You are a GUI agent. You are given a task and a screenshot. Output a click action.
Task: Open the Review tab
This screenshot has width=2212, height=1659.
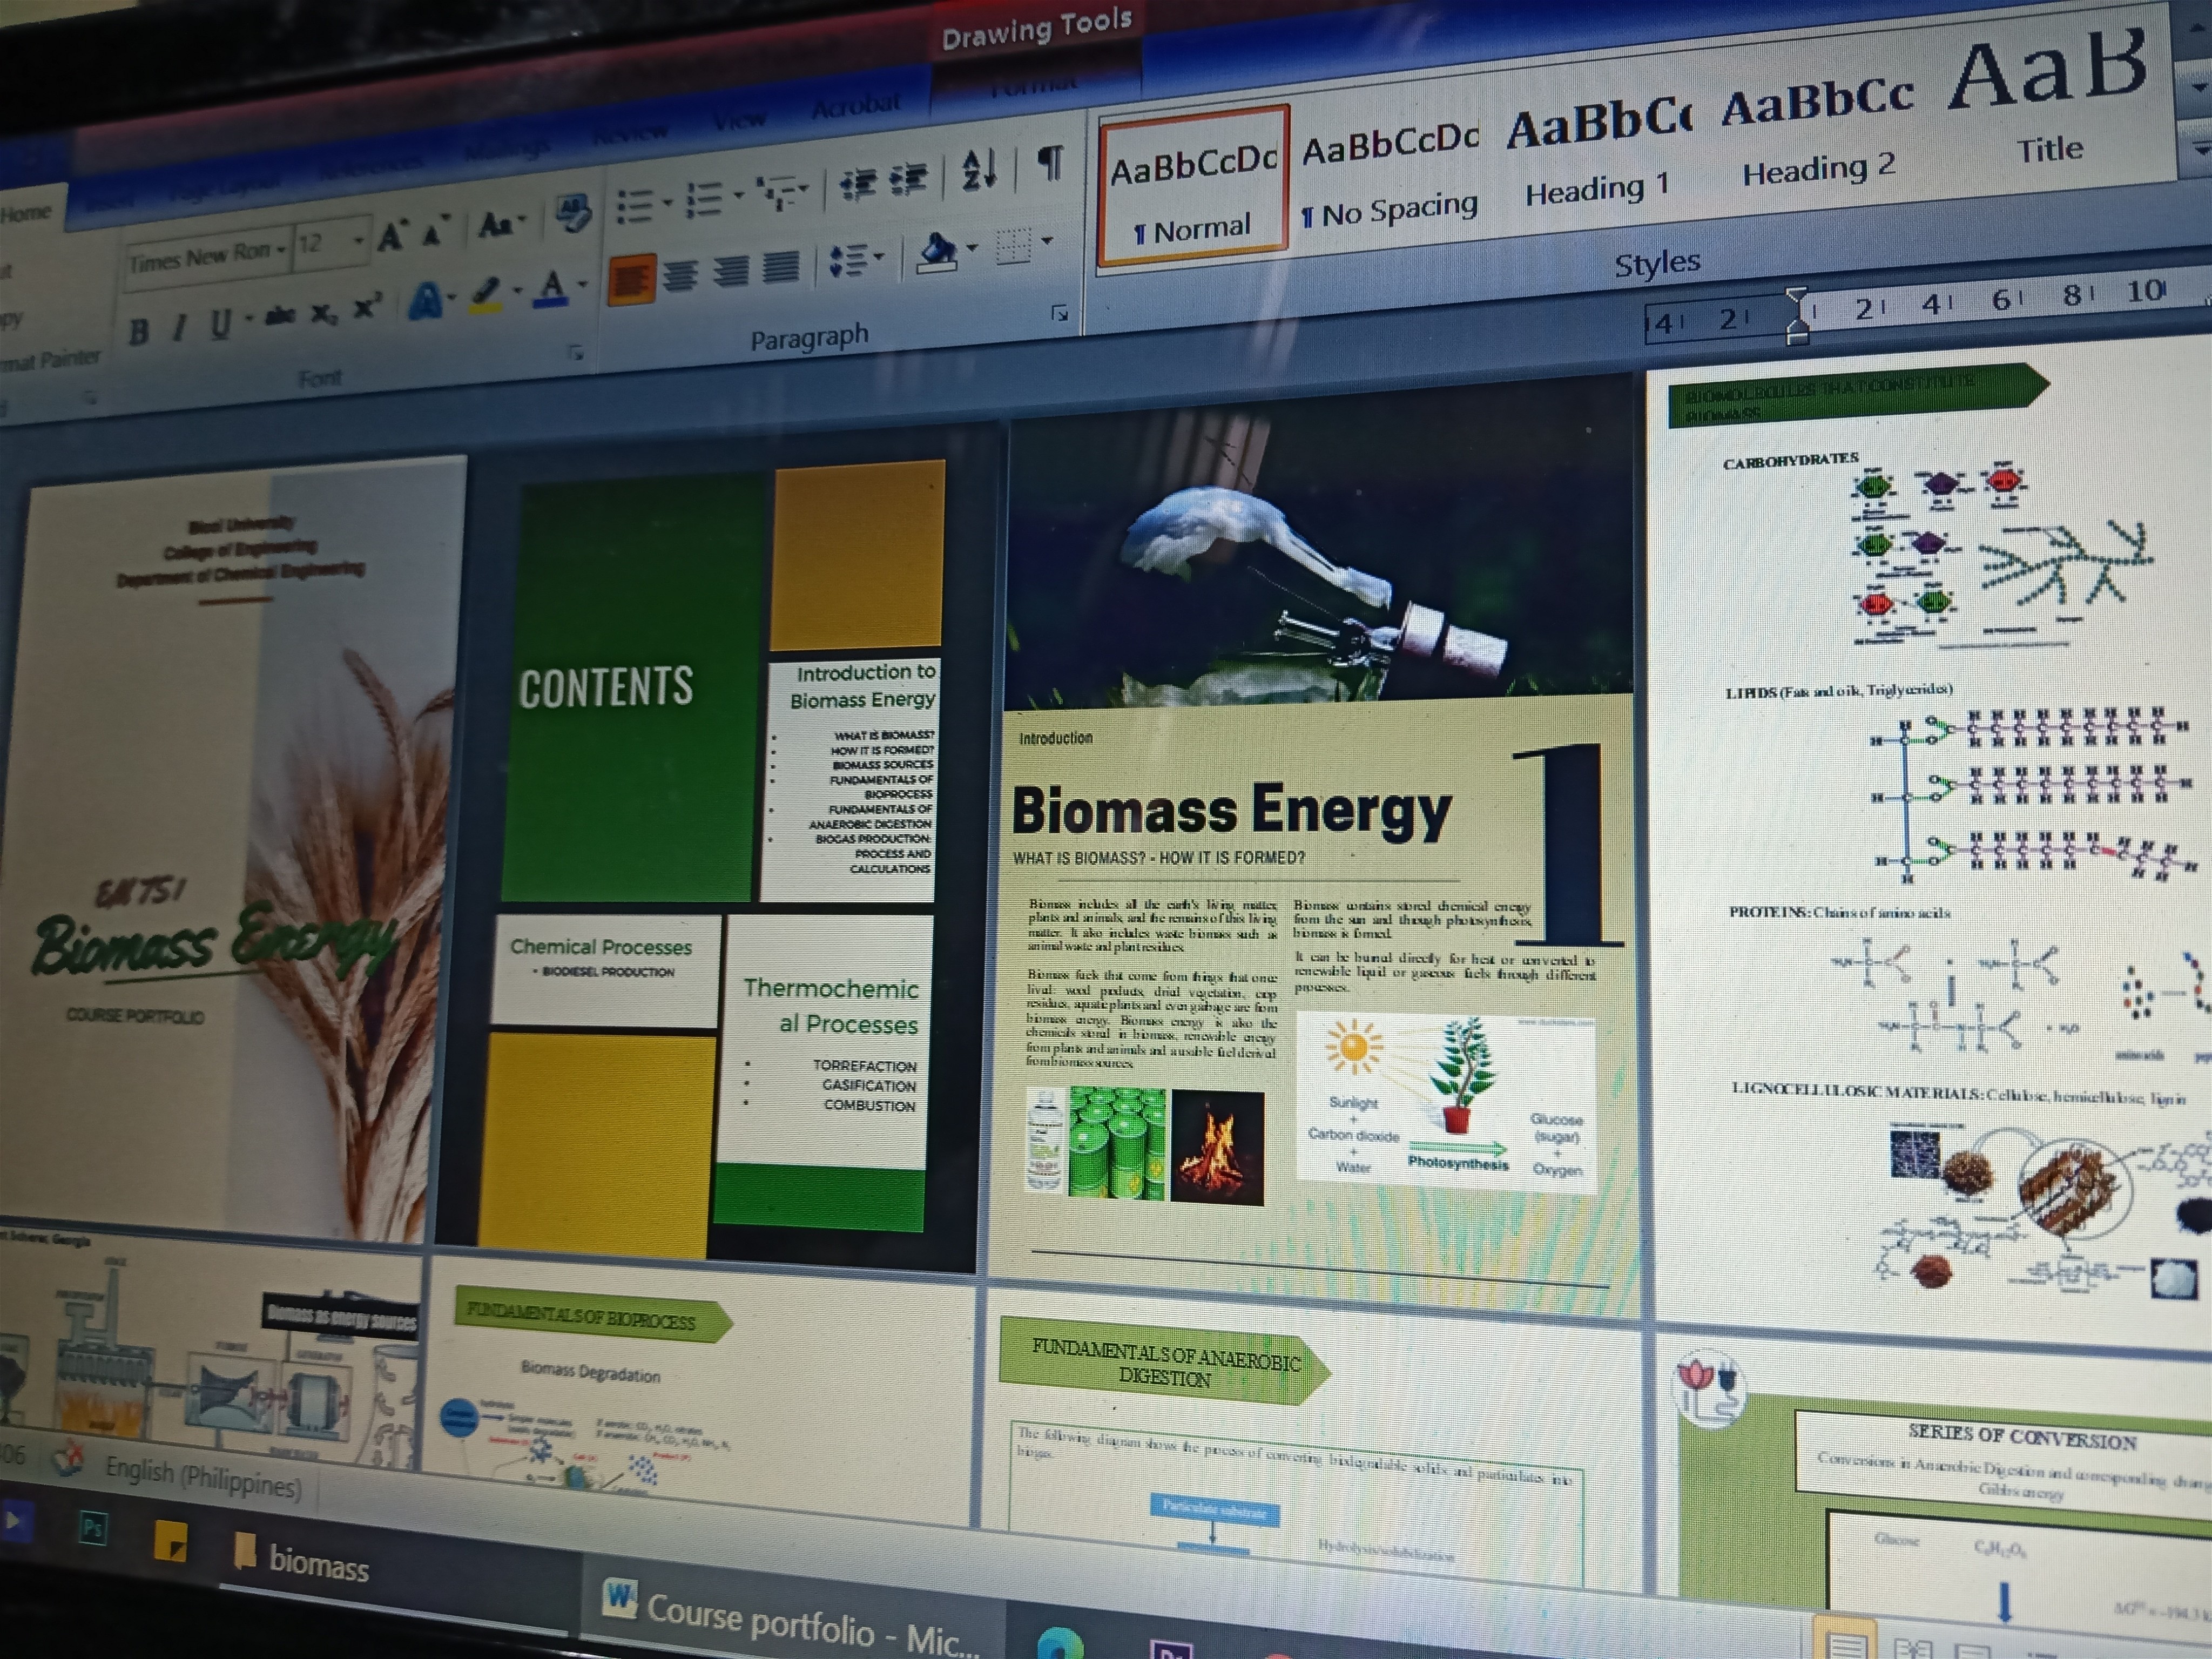point(630,134)
